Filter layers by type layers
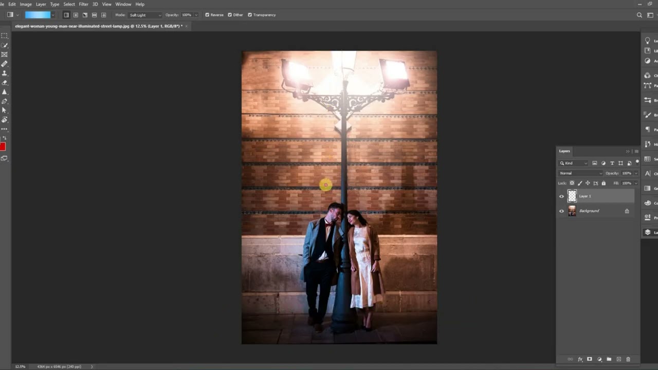 coord(612,163)
